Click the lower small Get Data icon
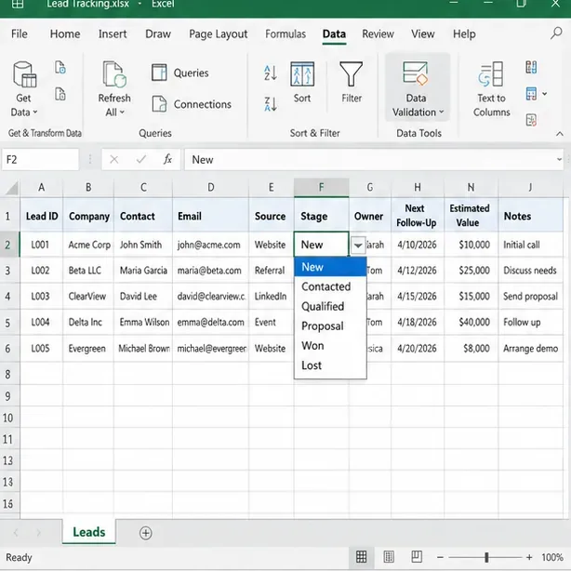Viewport: 571px width, 571px height. pos(60,94)
